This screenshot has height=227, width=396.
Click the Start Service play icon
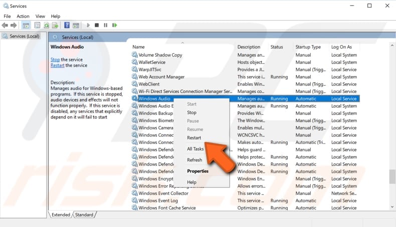click(88, 25)
